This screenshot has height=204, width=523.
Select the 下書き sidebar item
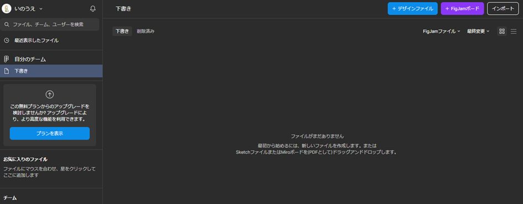[x=51, y=71]
